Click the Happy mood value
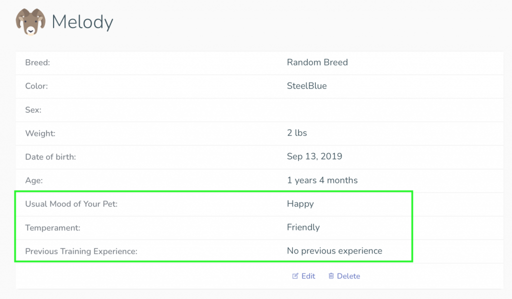 tap(300, 204)
